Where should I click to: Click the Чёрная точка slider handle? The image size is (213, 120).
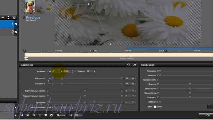click(x=190, y=93)
